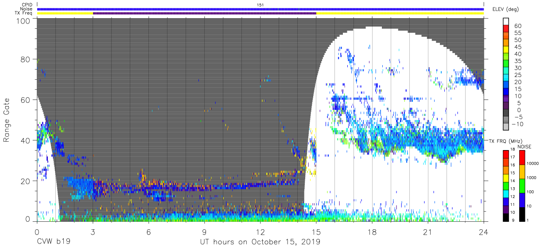Click the ELEV colorbar value 60
544x251 pixels.
pyautogui.click(x=517, y=26)
